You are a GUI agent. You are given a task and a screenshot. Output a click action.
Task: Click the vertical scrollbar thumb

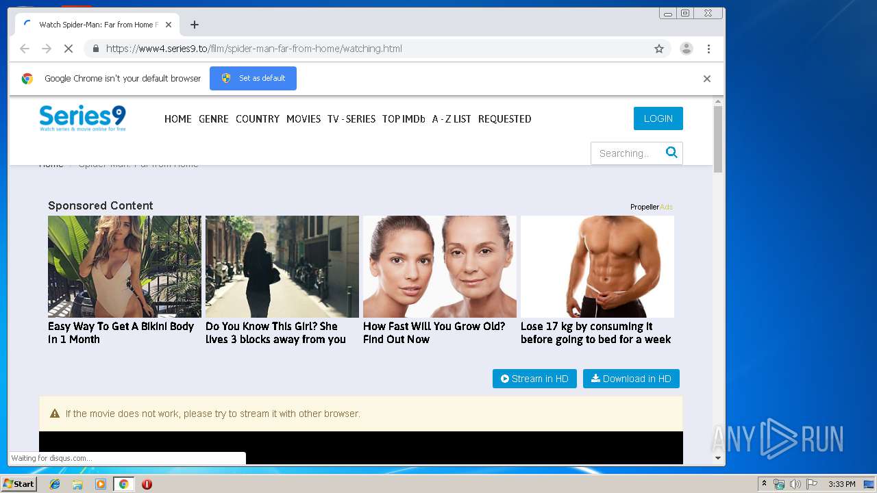click(x=718, y=140)
